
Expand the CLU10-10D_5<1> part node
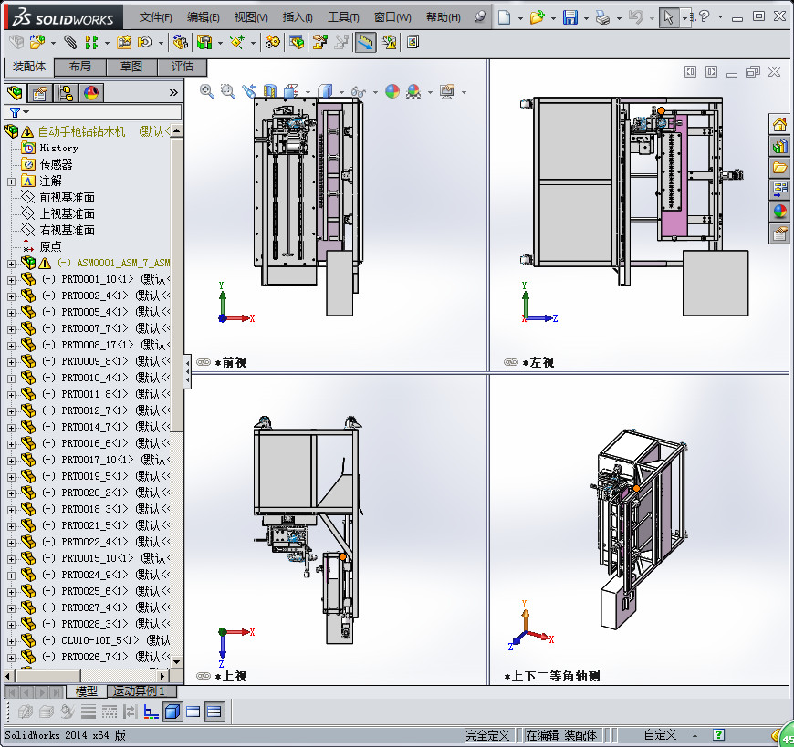pyautogui.click(x=11, y=641)
